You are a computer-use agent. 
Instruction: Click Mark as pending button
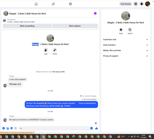tap(27, 26)
